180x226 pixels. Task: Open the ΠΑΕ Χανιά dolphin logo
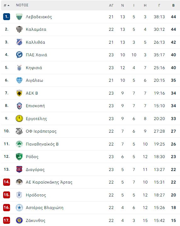coord(19,55)
